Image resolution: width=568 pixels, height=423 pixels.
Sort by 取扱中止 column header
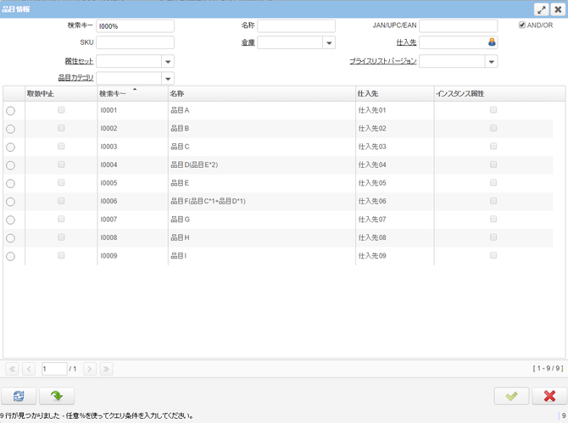pyautogui.click(x=61, y=94)
